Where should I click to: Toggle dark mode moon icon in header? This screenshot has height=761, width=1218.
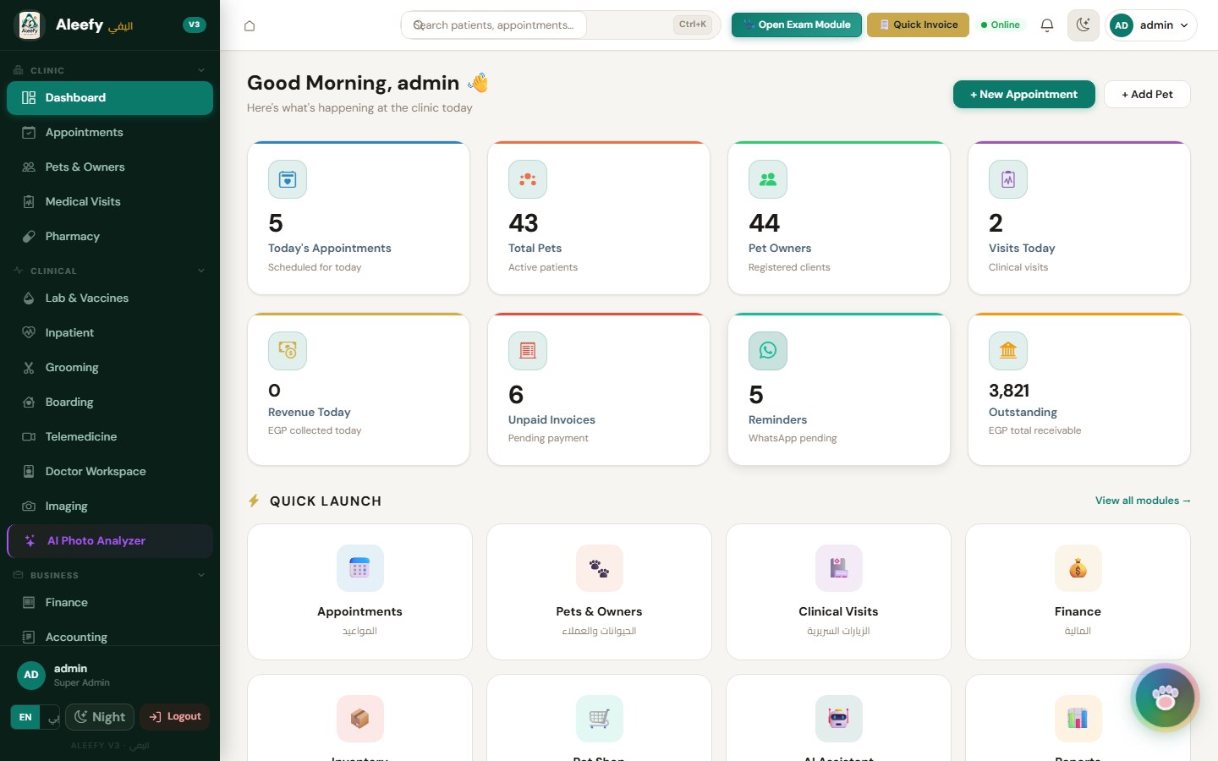[x=1084, y=25]
